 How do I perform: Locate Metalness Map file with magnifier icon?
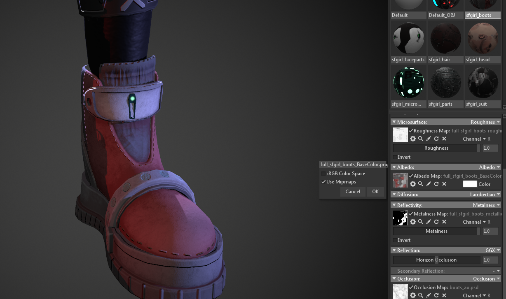tap(421, 222)
